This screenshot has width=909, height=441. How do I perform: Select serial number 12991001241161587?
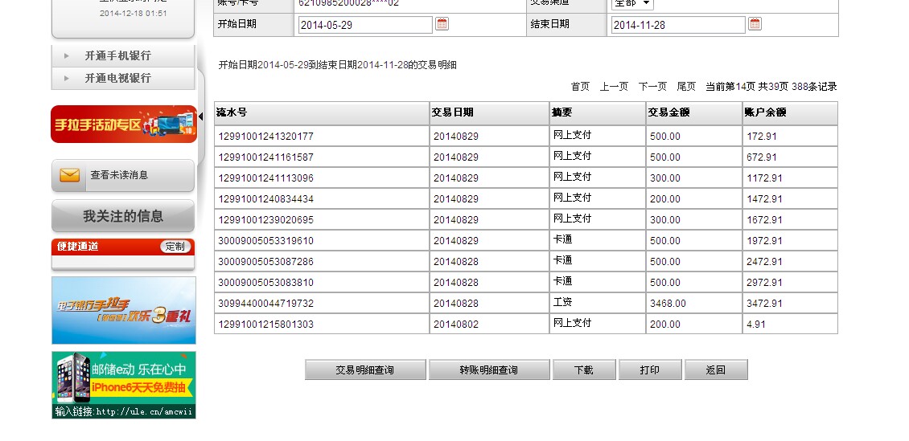pyautogui.click(x=266, y=157)
